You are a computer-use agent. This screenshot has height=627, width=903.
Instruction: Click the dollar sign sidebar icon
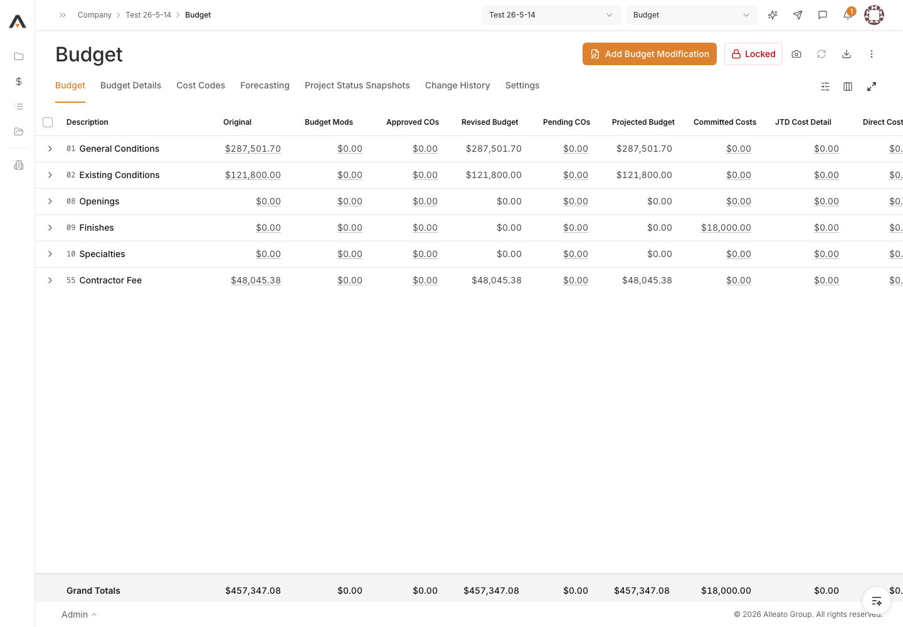[19, 82]
